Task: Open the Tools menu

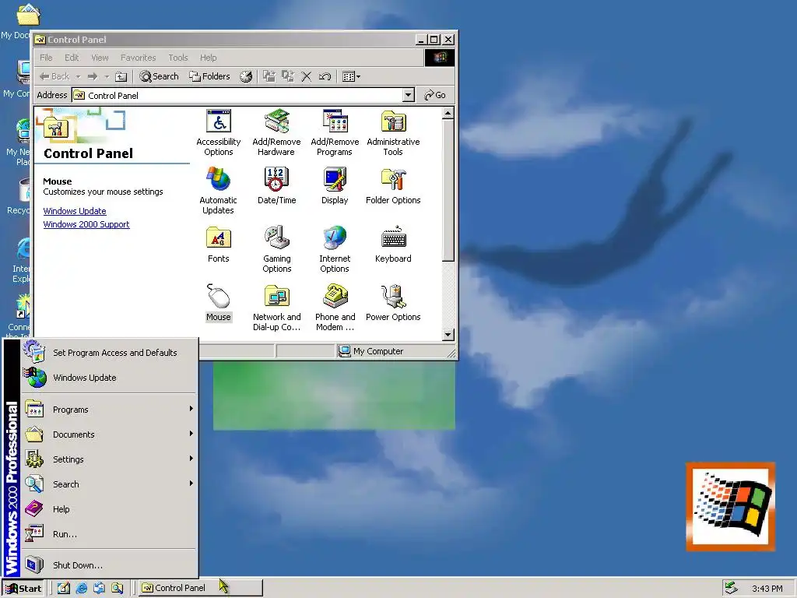Action: (178, 58)
